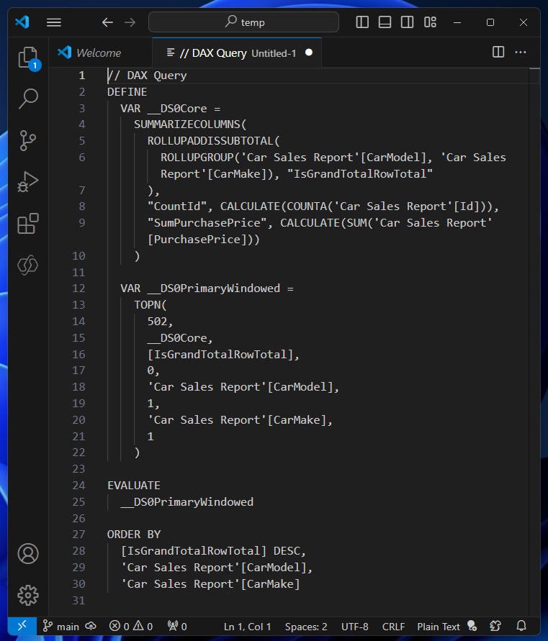
Task: Open the Explorer view in activity bar
Action: [x=28, y=58]
